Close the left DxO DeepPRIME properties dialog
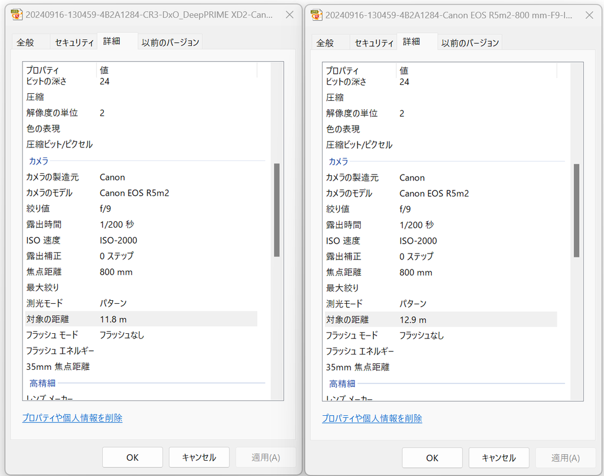 point(289,14)
